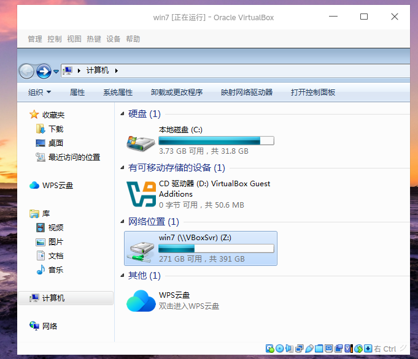Select the win7 (\\VBoxSvr) (Z:) network drive icon
This screenshot has height=359, width=418.
click(141, 252)
